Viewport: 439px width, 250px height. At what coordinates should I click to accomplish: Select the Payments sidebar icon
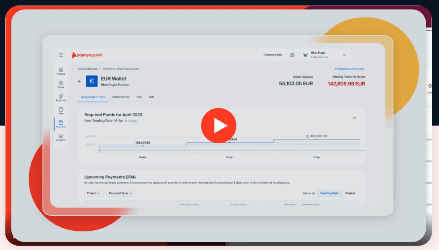61,124
